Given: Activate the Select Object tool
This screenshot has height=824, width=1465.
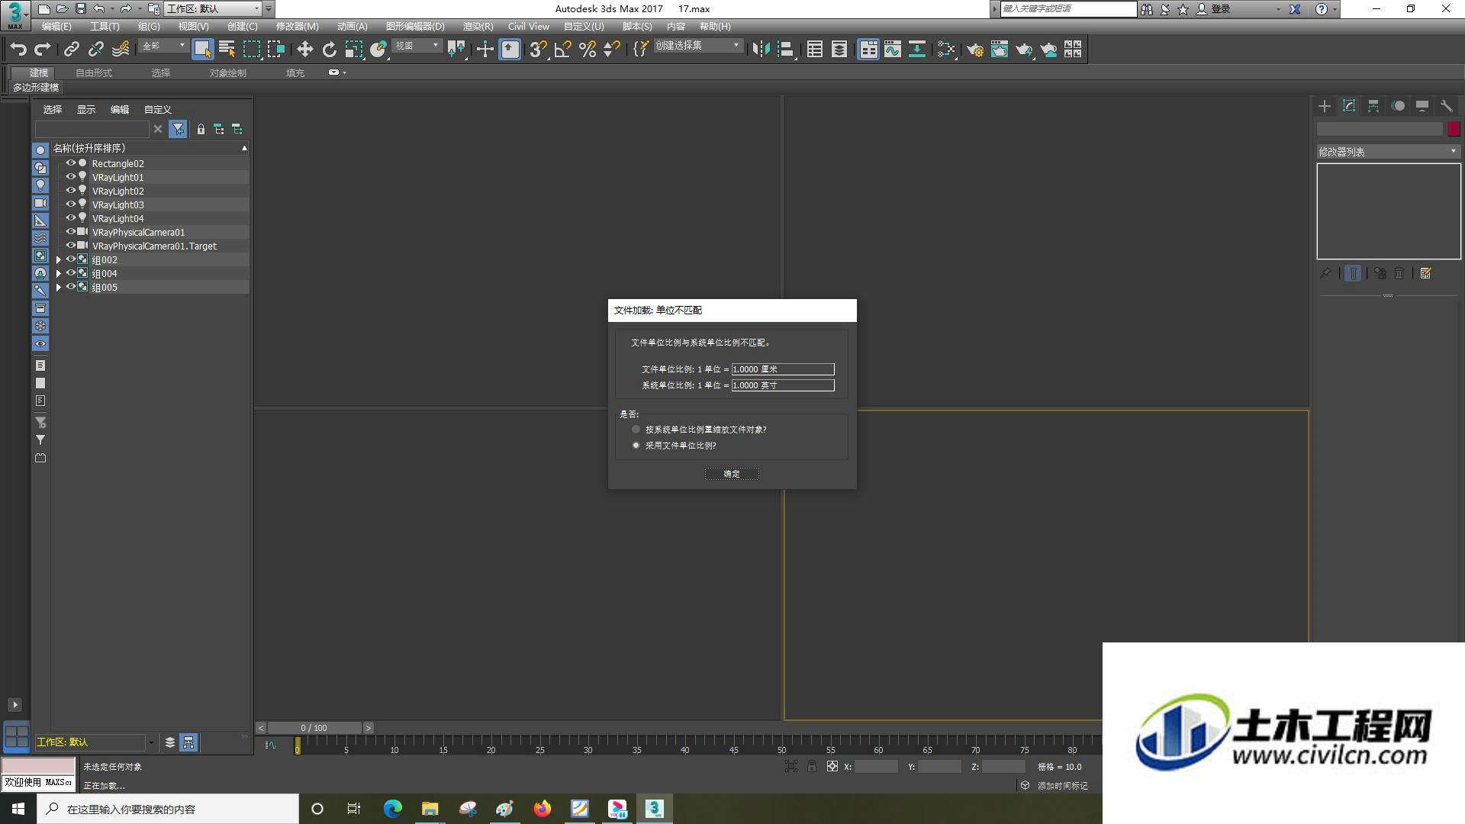Looking at the screenshot, I should (x=202, y=50).
